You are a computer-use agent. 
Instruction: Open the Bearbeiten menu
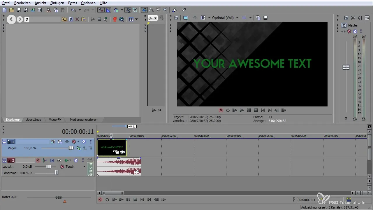22,3
